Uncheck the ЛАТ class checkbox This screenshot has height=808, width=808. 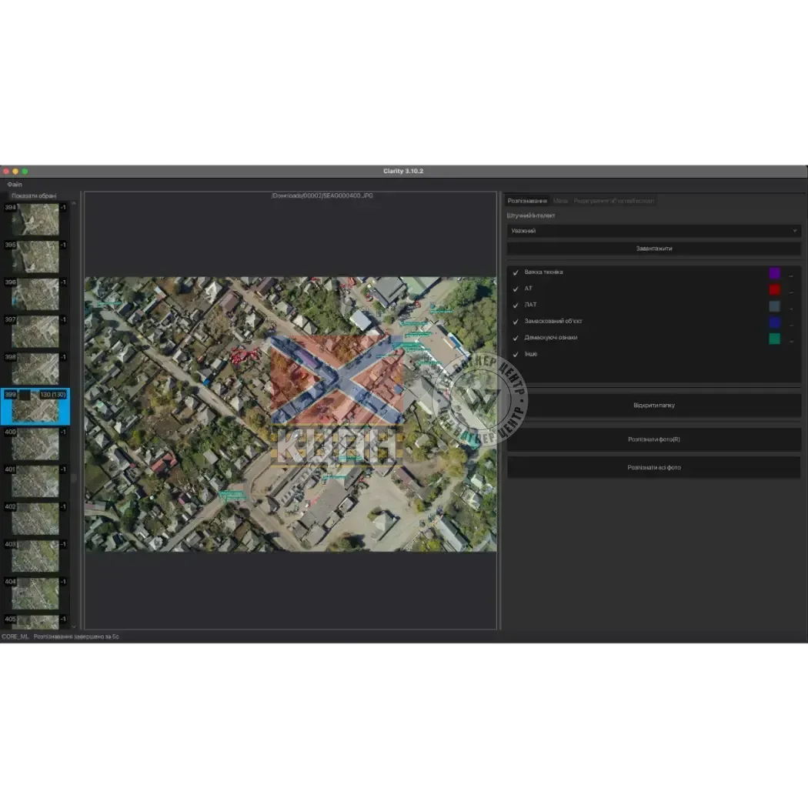[x=516, y=306]
